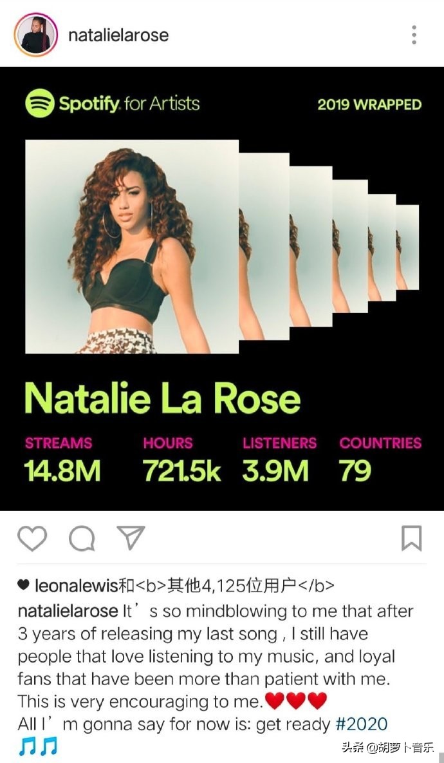This screenshot has width=444, height=763.
Task: Open the #2020 hashtag link
Action: pos(362,724)
